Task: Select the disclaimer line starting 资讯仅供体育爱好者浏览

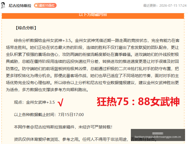Action: pyautogui.click(x=85, y=139)
